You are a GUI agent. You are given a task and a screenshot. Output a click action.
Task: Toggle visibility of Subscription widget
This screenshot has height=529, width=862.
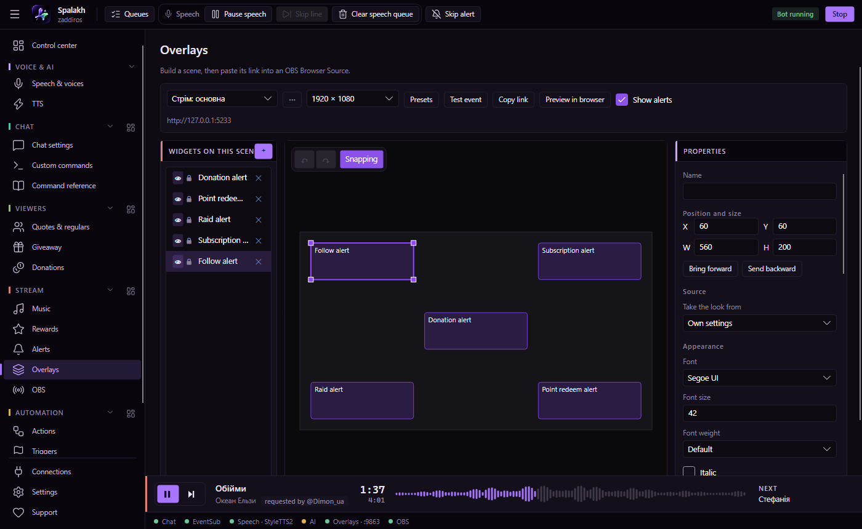pos(178,241)
